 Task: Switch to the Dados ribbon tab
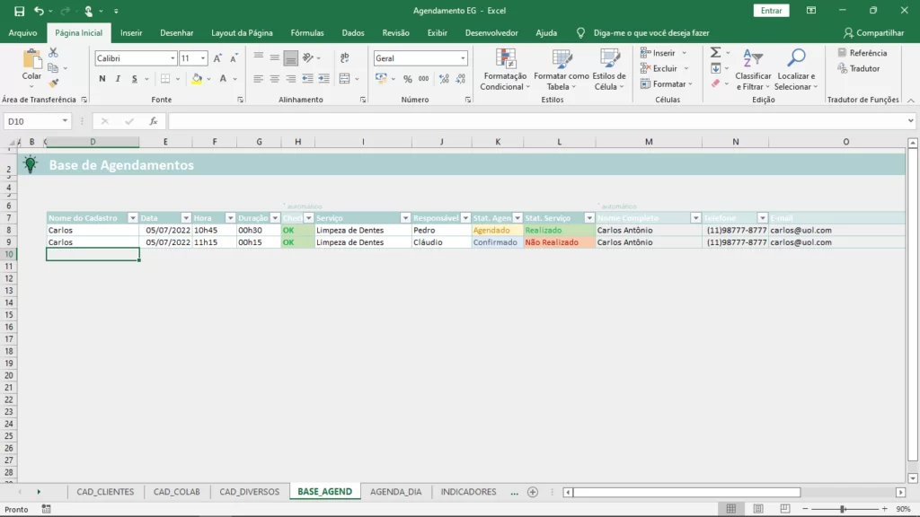tap(353, 33)
